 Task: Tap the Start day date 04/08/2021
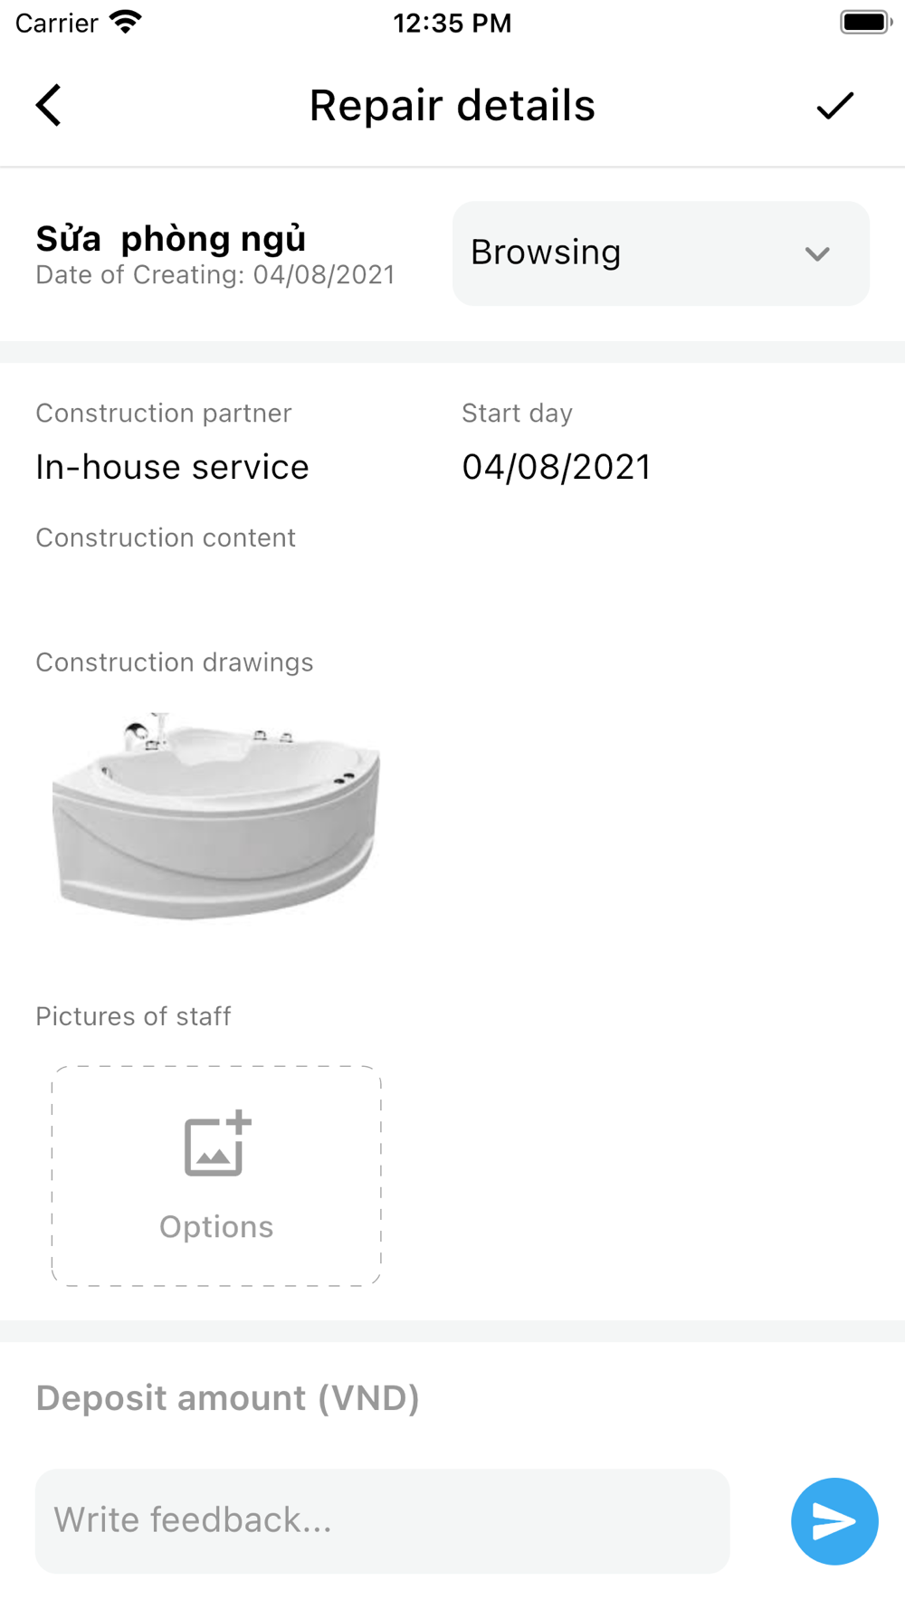coord(557,467)
